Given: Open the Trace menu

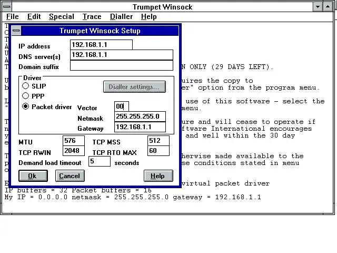Looking at the screenshot, I should (x=92, y=16).
